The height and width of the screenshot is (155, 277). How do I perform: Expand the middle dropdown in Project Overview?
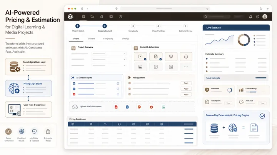coord(109,59)
